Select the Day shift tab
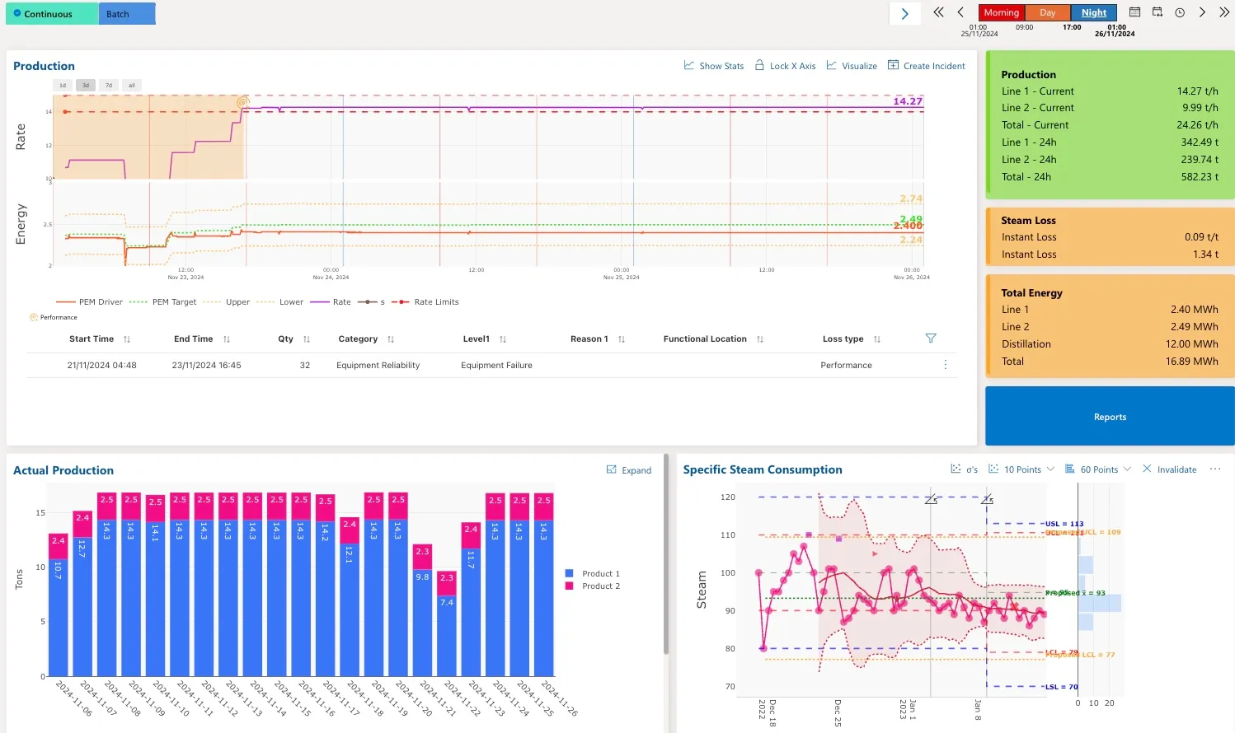Image resolution: width=1235 pixels, height=733 pixels. click(x=1047, y=12)
